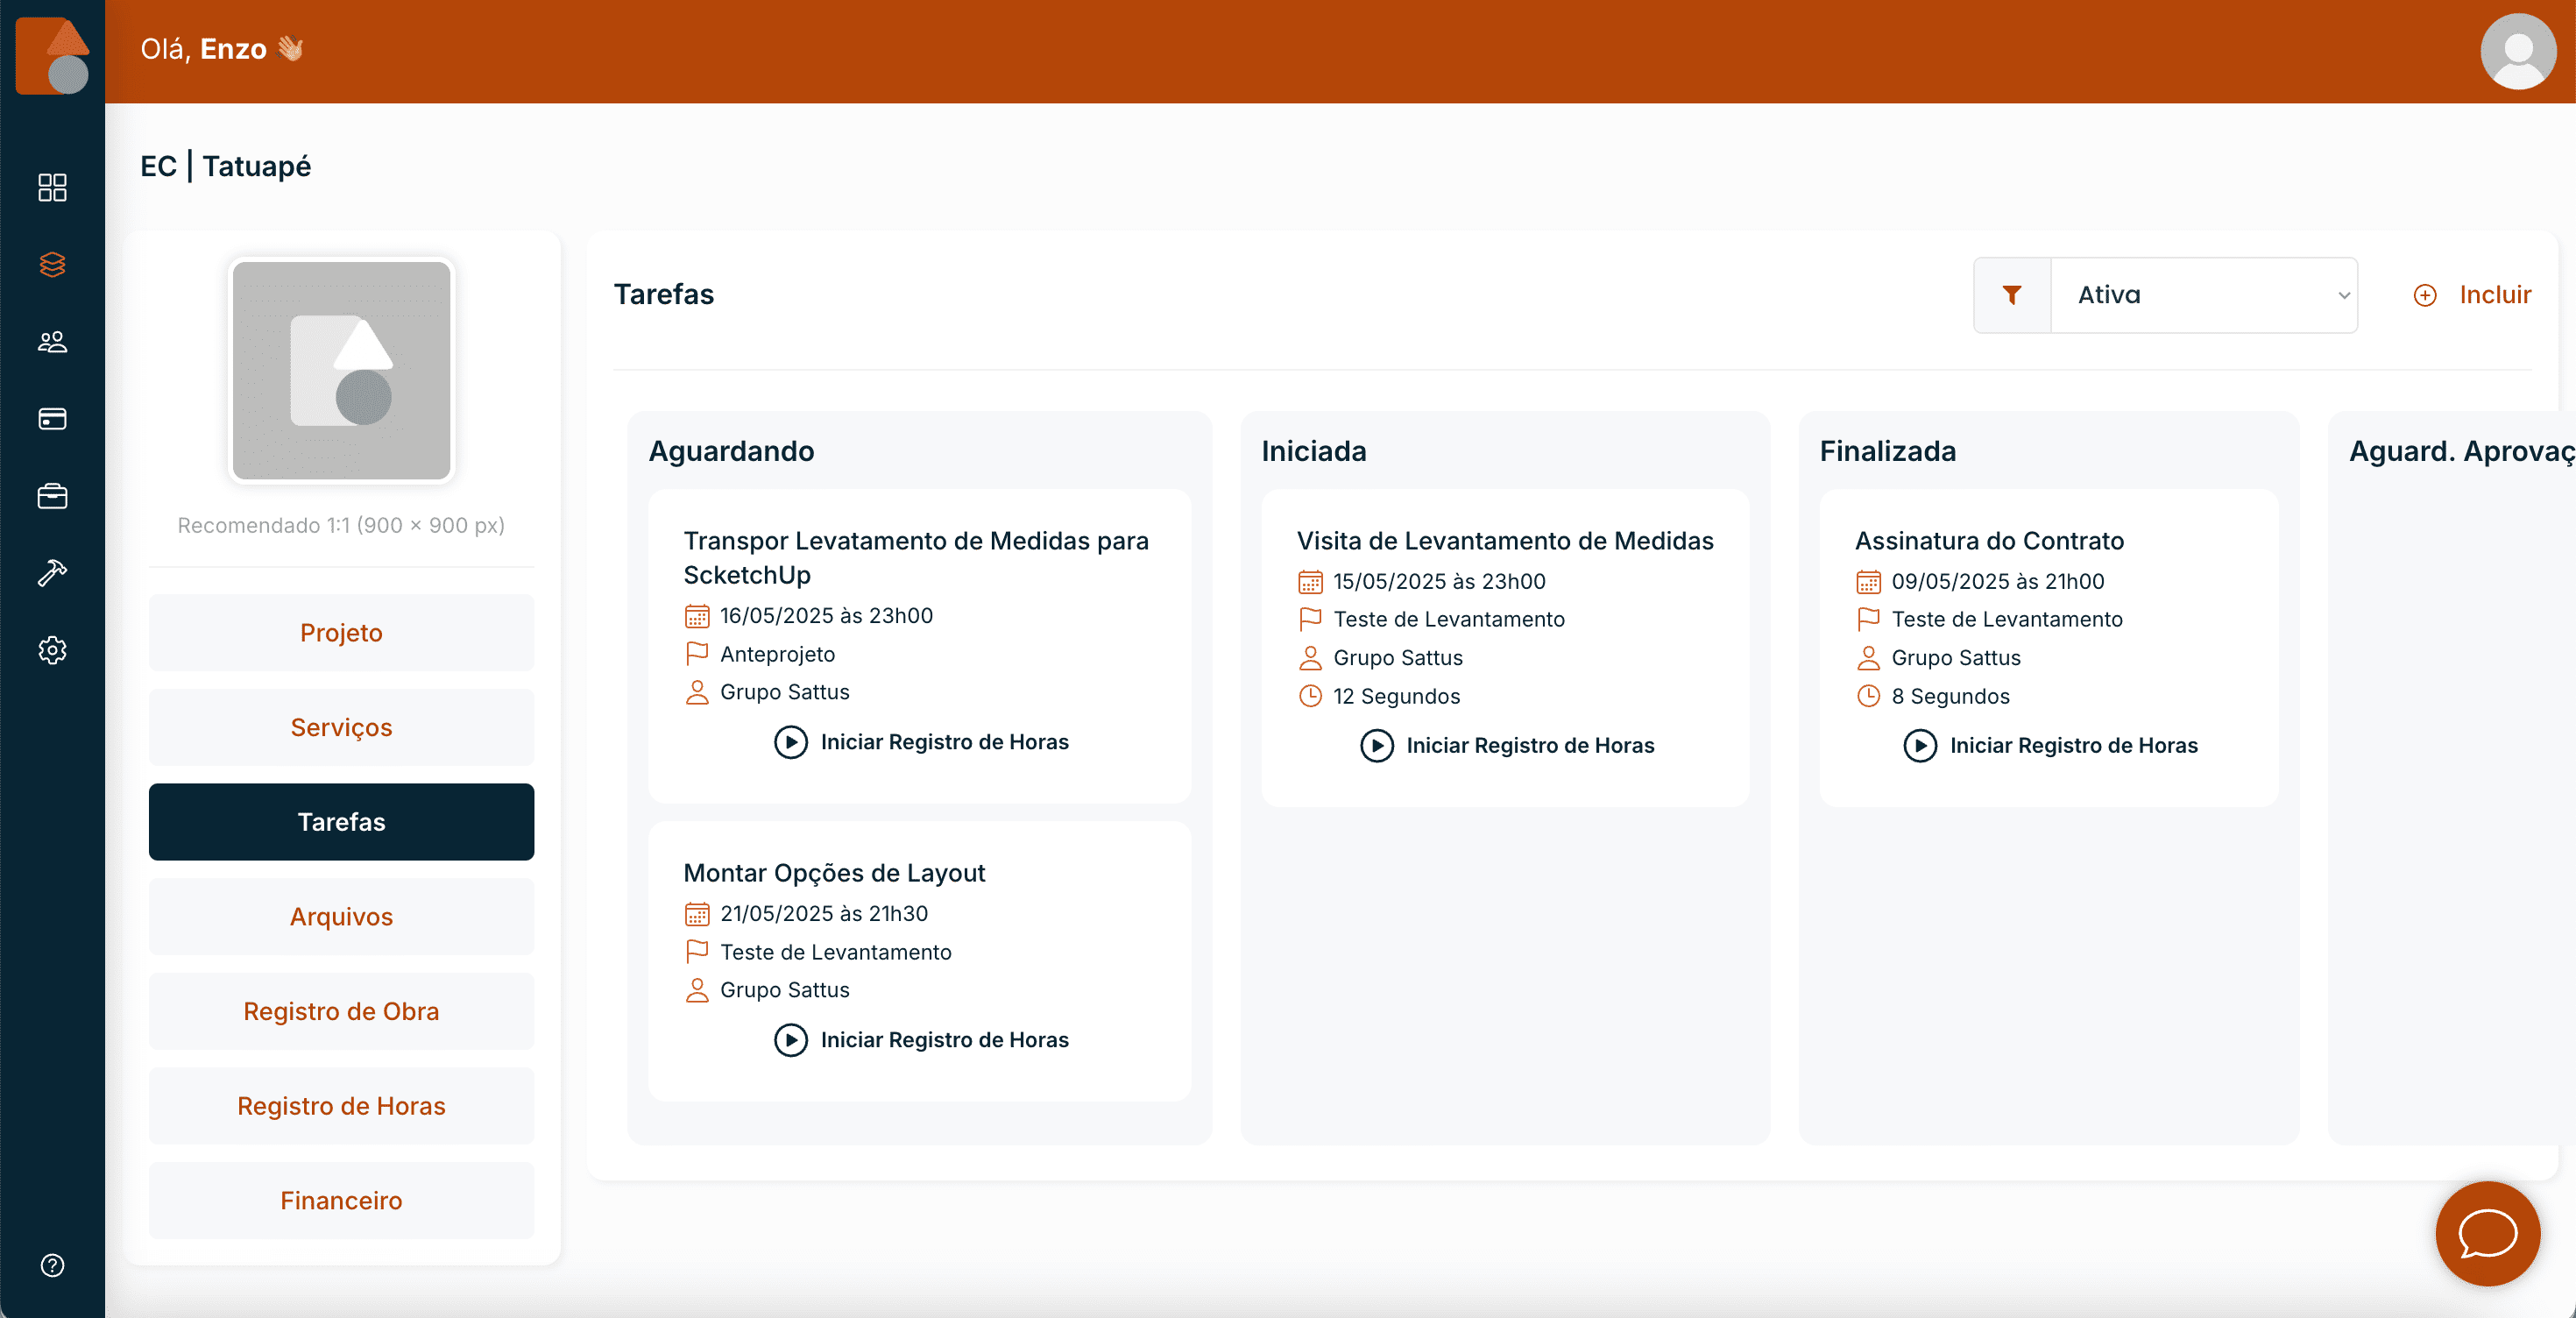The image size is (2576, 1318).
Task: Click the profile avatar at top right
Action: click(2517, 51)
